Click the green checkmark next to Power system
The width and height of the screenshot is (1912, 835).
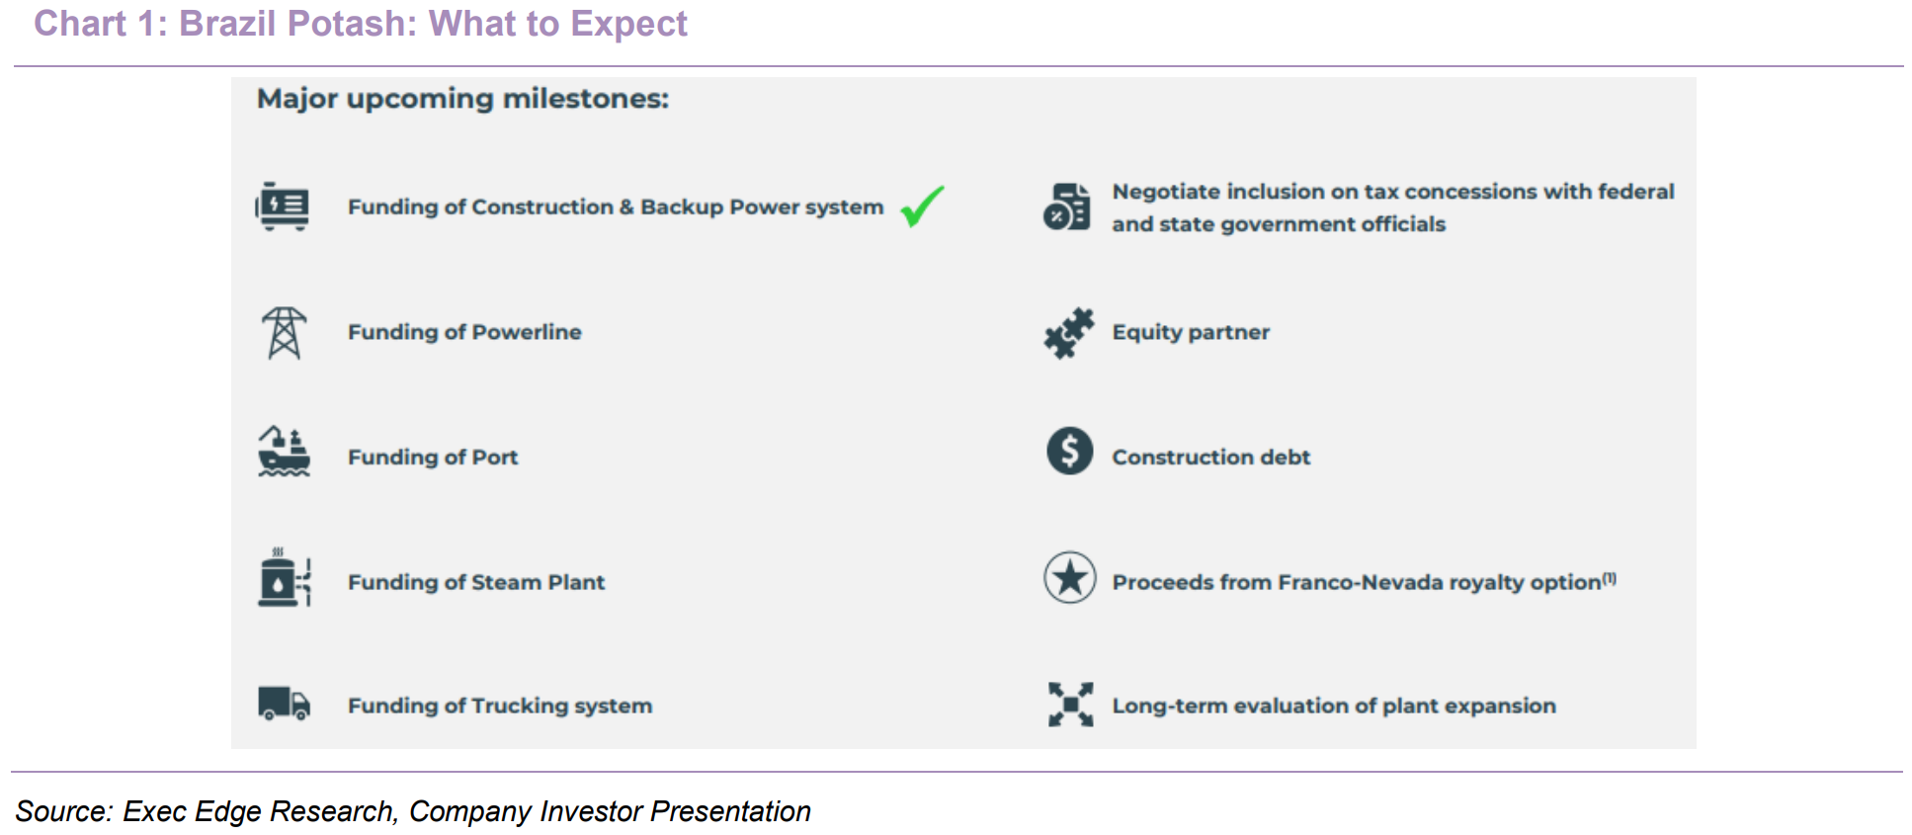(923, 207)
